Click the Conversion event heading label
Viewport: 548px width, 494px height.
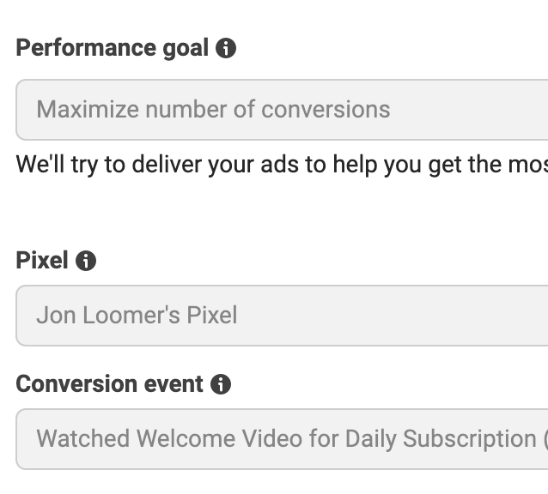coord(109,384)
